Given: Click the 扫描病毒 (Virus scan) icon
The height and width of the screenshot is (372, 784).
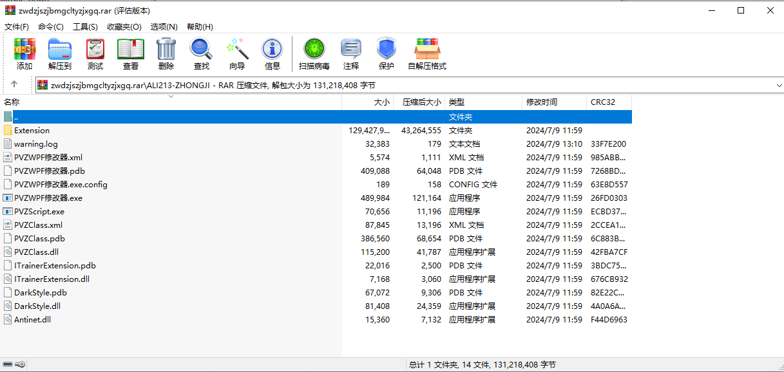Looking at the screenshot, I should tap(314, 49).
